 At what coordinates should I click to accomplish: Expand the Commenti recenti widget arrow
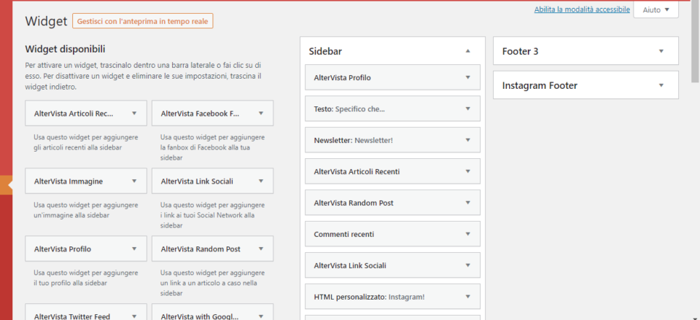(x=467, y=234)
